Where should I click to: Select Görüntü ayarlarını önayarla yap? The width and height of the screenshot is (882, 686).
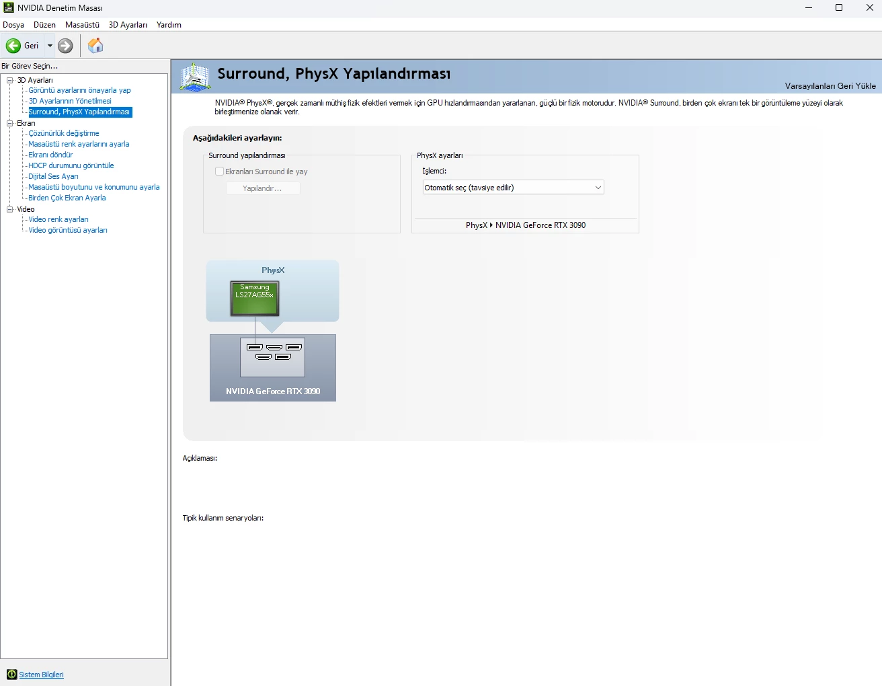pos(79,90)
